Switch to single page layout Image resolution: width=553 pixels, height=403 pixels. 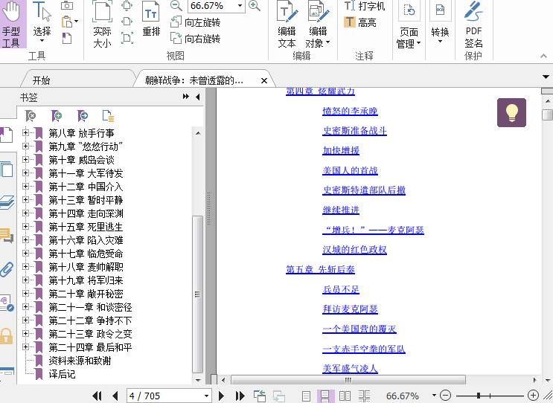click(306, 396)
